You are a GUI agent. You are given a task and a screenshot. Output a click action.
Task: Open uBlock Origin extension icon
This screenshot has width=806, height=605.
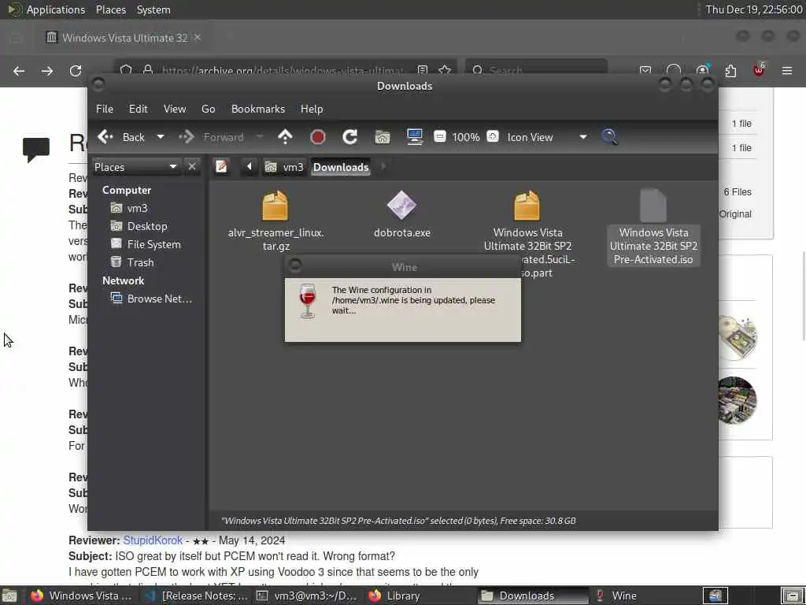[759, 70]
